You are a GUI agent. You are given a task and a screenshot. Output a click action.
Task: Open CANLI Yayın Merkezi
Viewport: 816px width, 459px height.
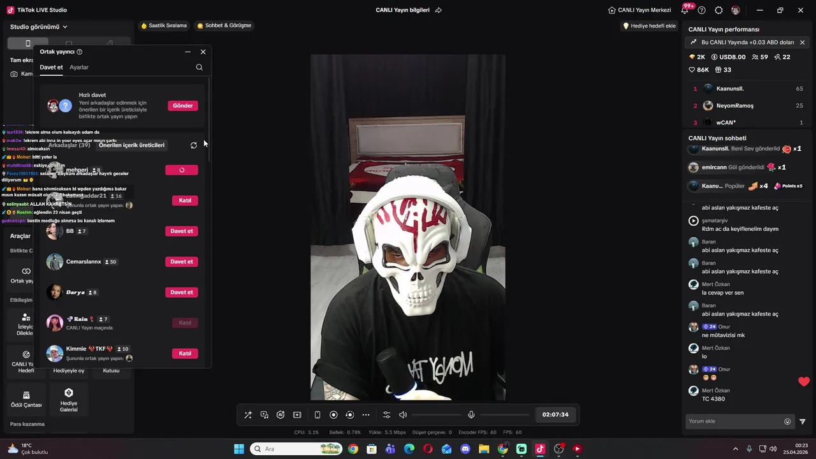[639, 10]
